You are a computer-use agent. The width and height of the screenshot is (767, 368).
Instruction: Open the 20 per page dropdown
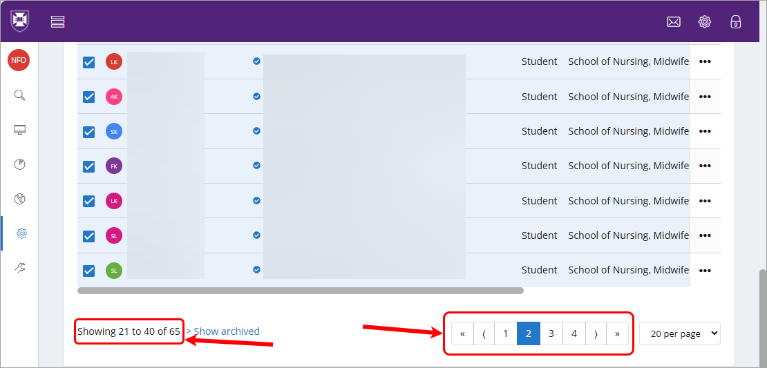pos(680,333)
